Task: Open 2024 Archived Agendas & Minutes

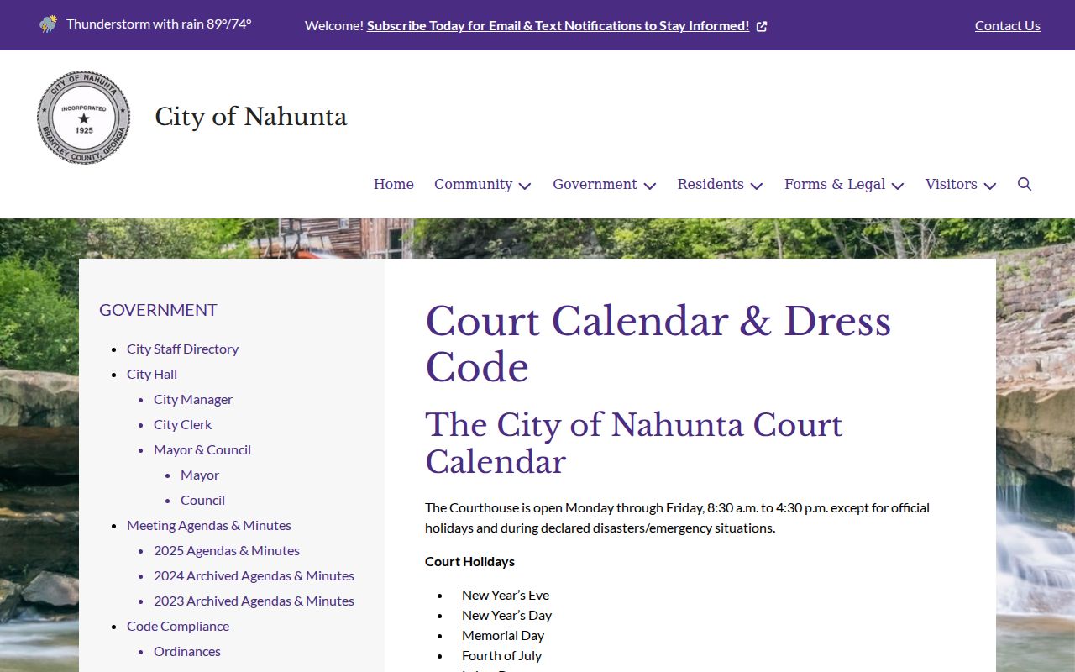Action: 254,575
